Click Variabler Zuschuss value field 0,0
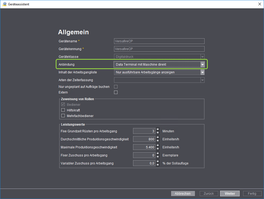This screenshot has width=264, height=199. coord(144,163)
